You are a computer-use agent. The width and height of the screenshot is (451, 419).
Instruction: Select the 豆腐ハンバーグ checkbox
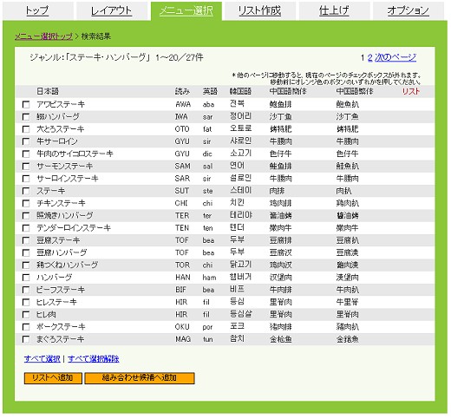click(26, 252)
